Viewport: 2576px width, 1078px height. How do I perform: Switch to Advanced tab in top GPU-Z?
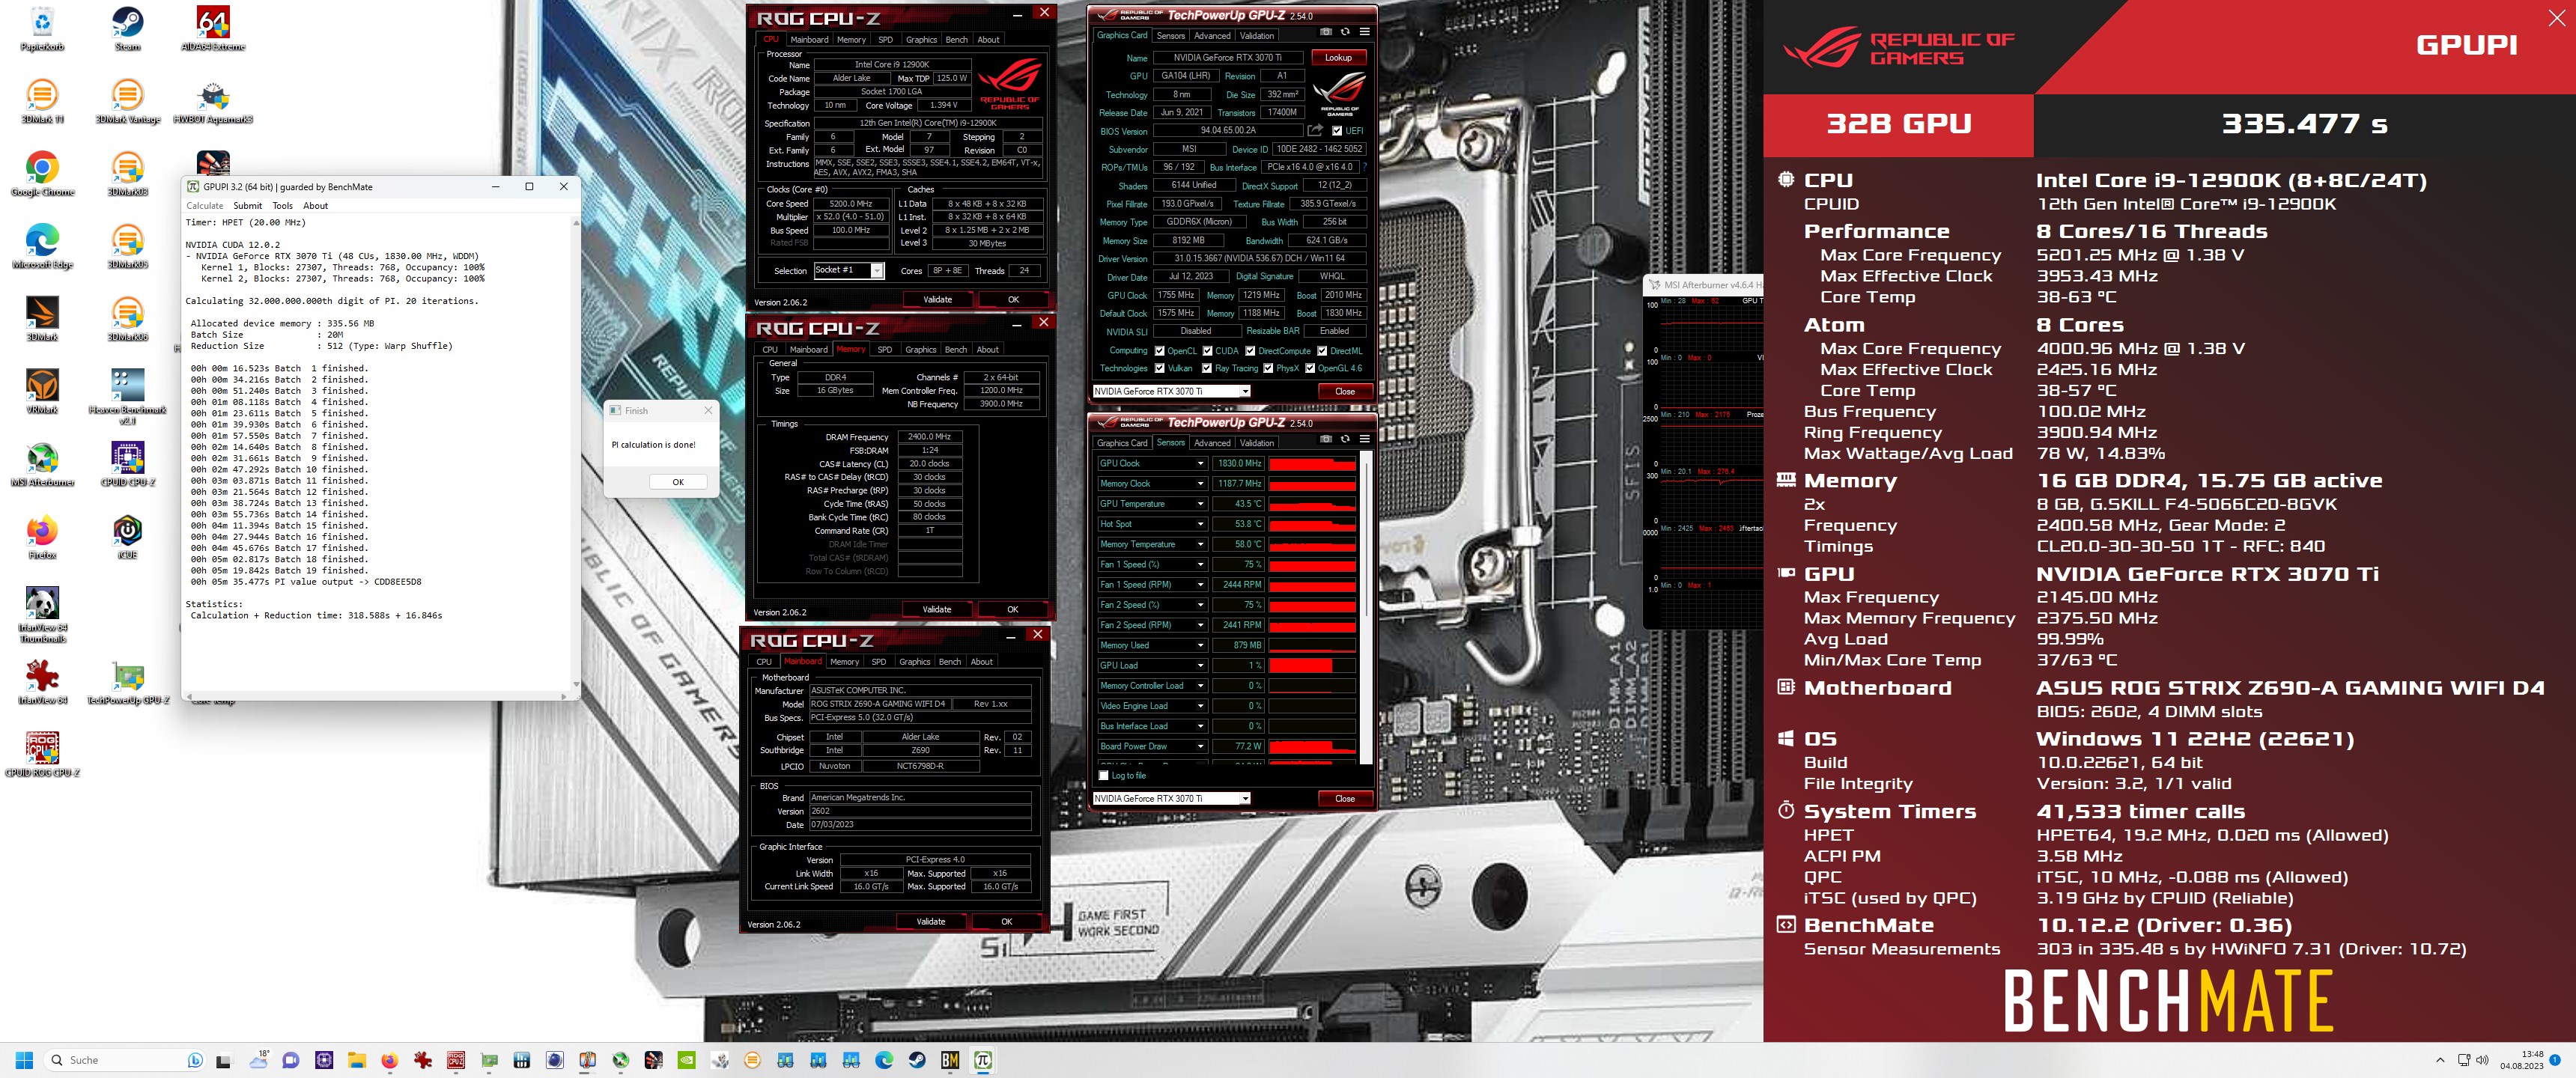(1212, 36)
